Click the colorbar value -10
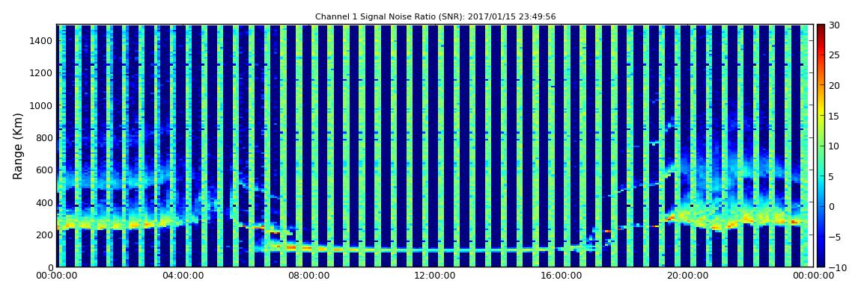Image resolution: width=861 pixels, height=304 pixels. tap(836, 267)
